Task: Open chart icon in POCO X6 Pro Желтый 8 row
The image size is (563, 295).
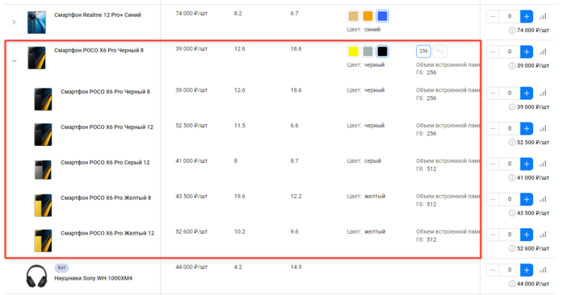Action: point(544,199)
